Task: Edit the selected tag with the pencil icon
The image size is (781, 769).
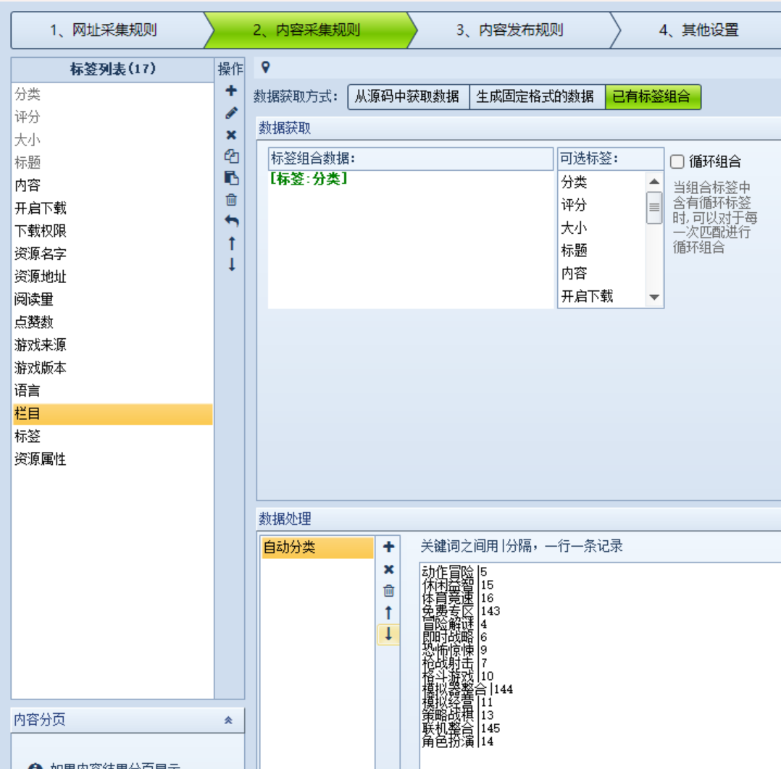Action: click(x=231, y=113)
